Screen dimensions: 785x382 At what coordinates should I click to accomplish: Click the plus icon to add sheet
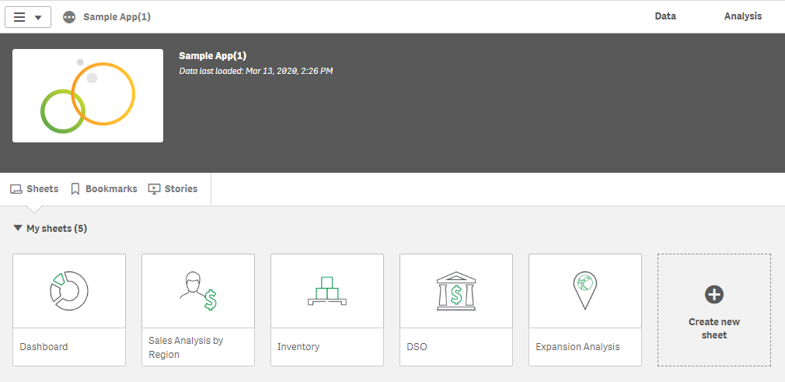(713, 294)
